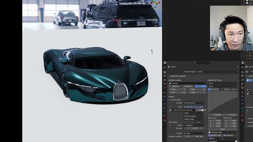Delete curve point with X icon

pos(236,90)
